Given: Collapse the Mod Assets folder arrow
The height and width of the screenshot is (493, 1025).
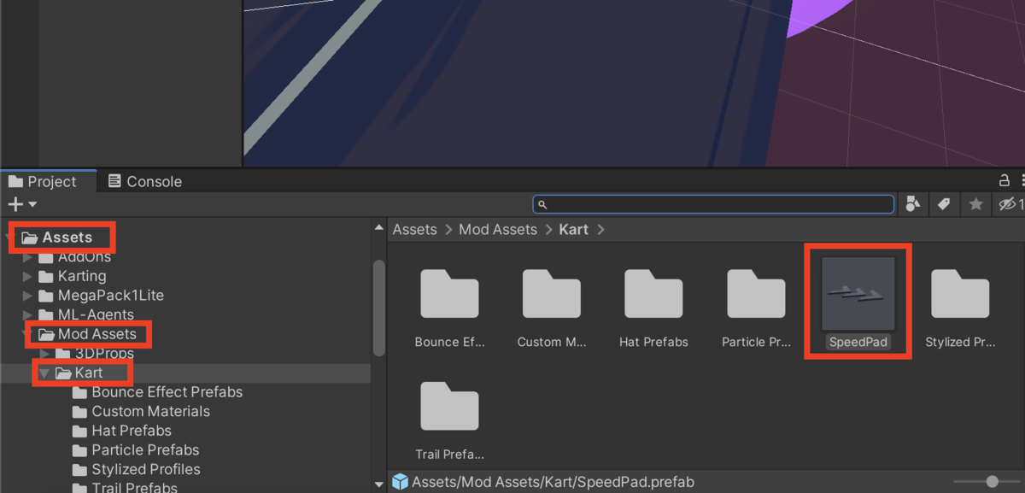Looking at the screenshot, I should [x=28, y=334].
